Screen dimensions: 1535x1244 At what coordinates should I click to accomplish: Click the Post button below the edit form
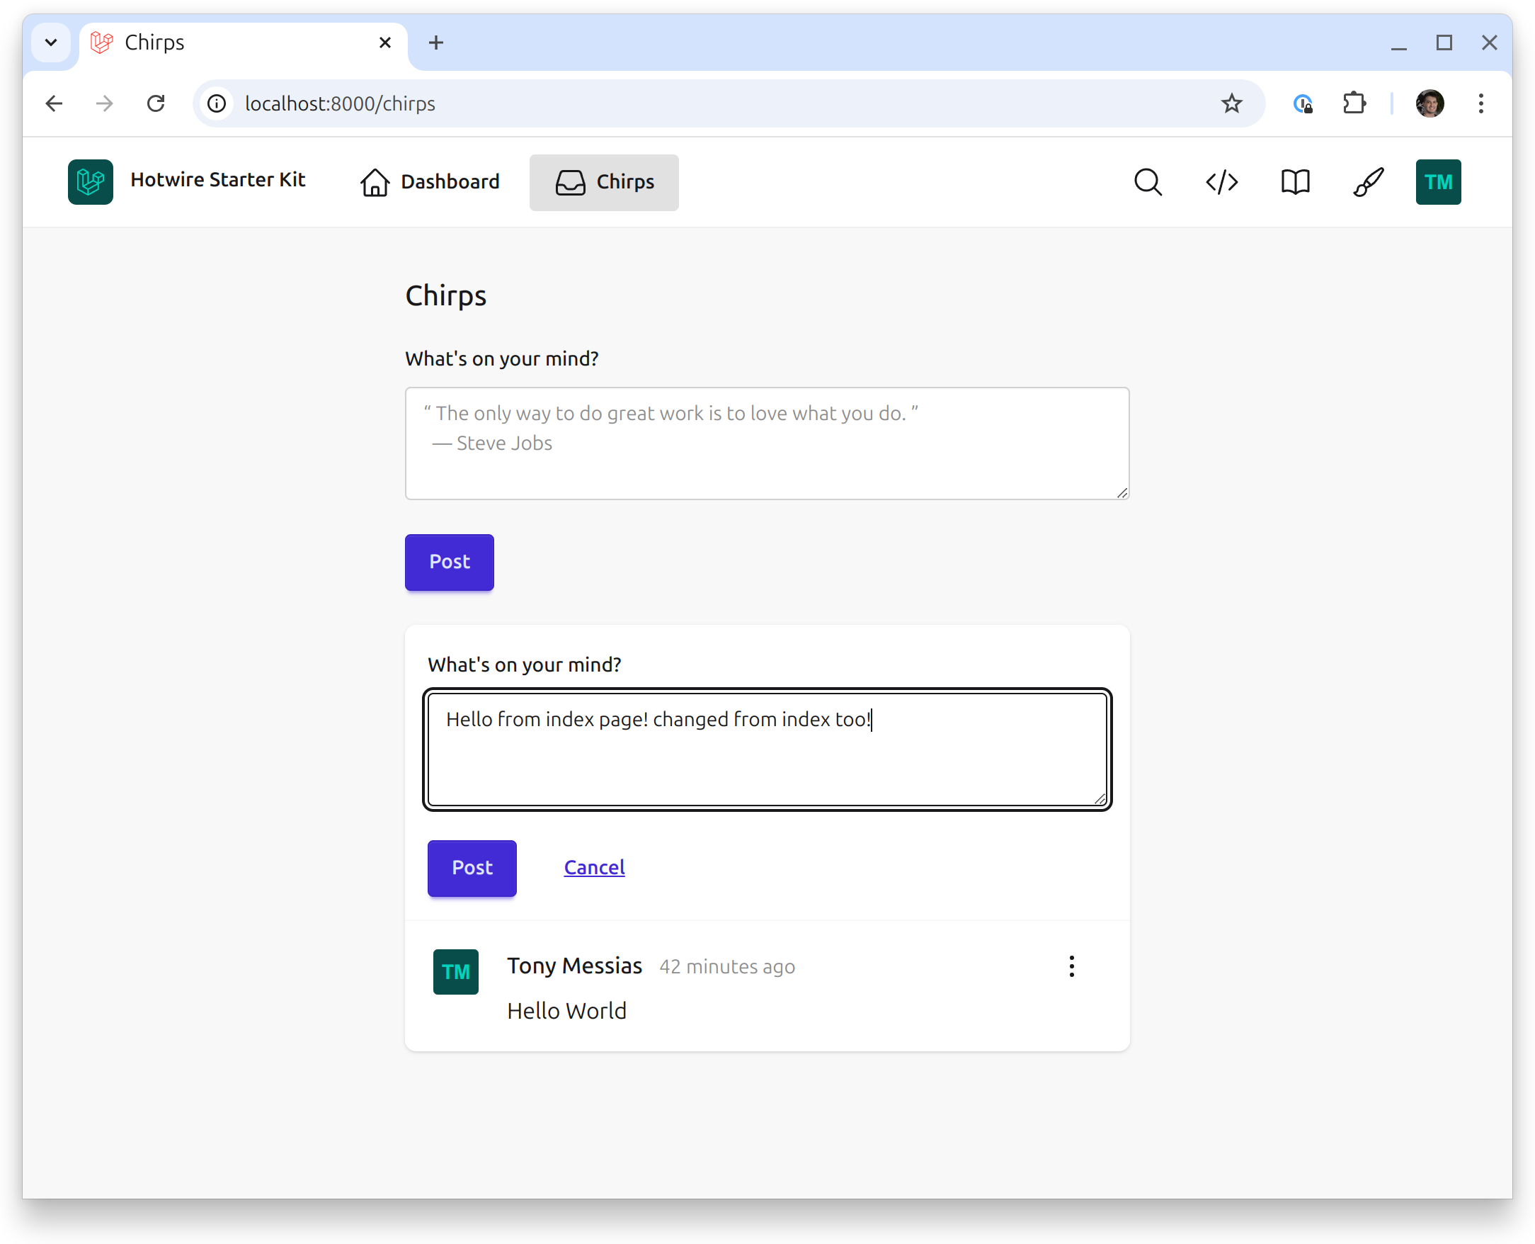click(x=472, y=868)
